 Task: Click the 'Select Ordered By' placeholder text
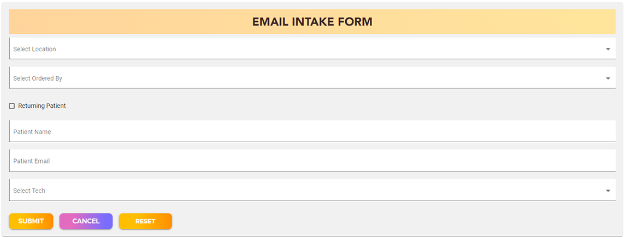[x=38, y=78]
